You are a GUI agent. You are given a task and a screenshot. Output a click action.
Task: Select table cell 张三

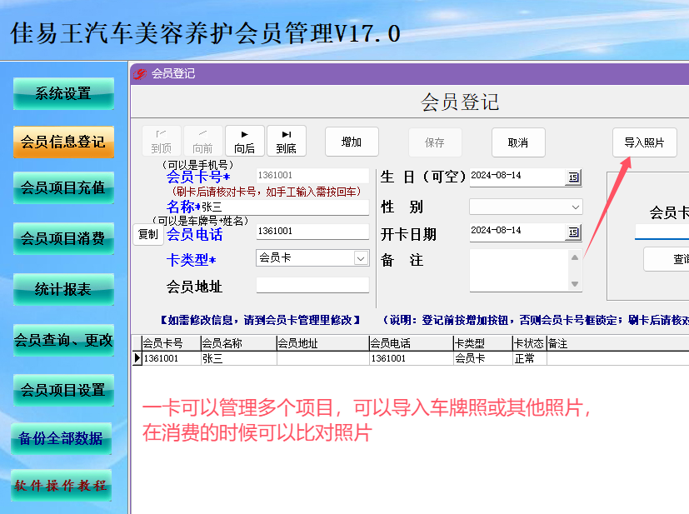[x=238, y=358]
